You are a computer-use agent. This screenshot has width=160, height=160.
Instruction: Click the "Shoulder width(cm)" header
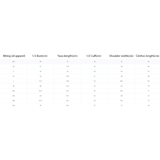pyautogui.click(x=121, y=56)
